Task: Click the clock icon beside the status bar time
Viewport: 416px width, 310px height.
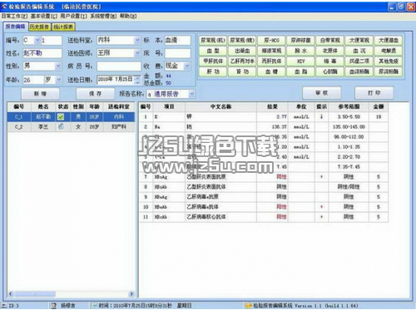Action: (95, 305)
